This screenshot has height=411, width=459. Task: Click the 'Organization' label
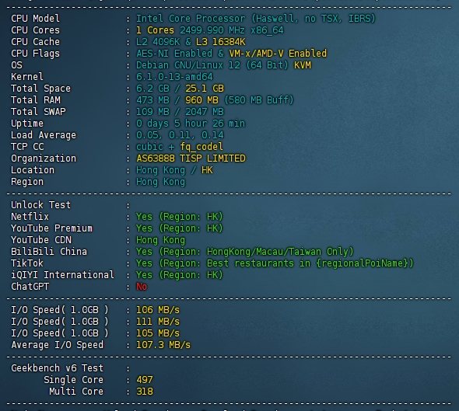[x=44, y=158]
